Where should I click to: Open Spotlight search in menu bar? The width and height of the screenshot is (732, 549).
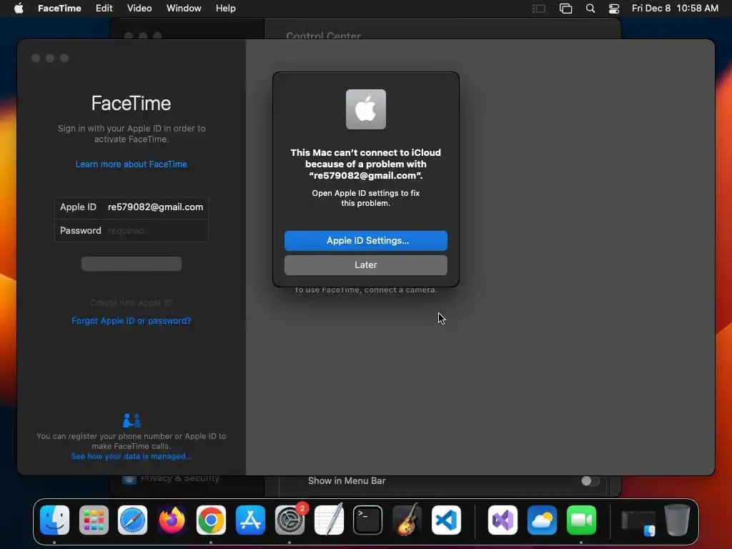(x=590, y=8)
